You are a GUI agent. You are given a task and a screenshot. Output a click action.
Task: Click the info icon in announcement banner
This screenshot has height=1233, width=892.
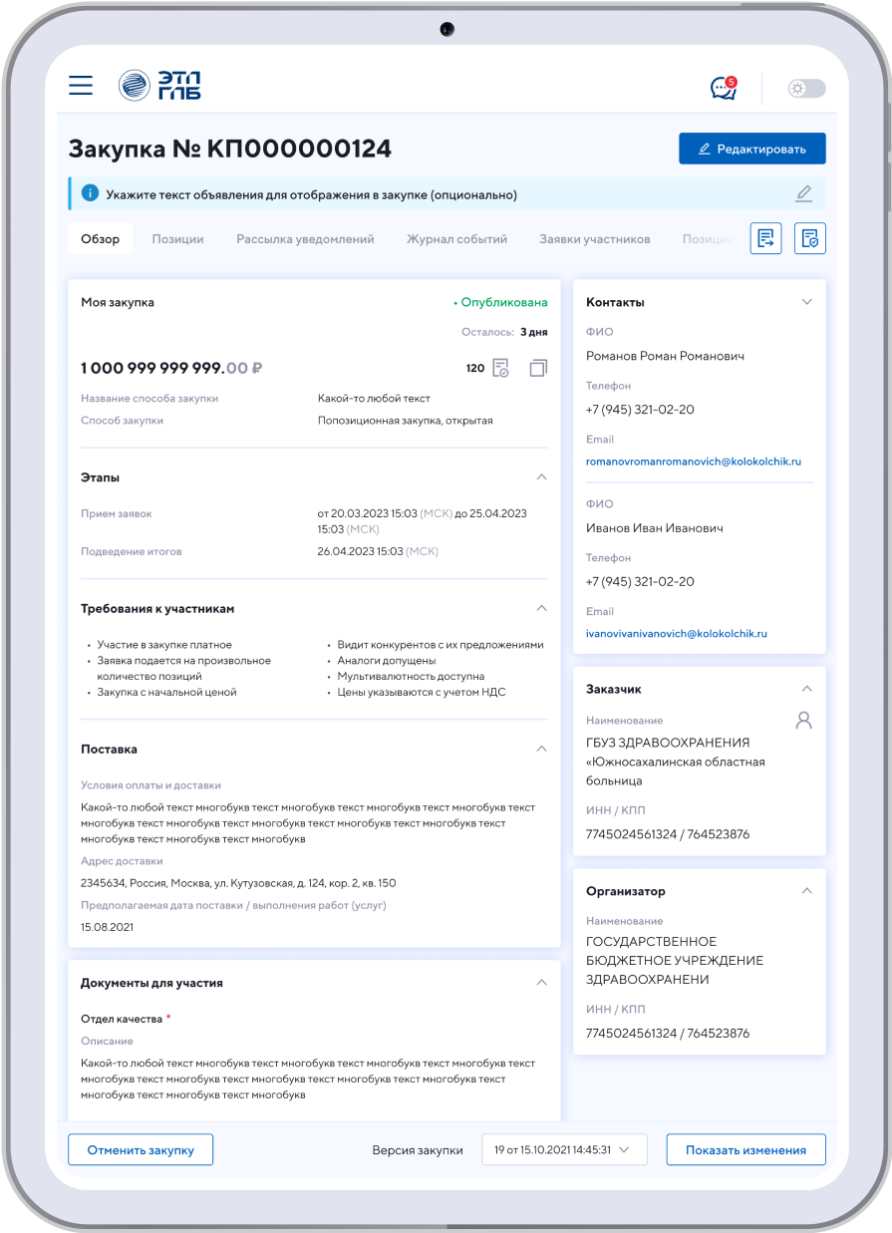click(90, 193)
